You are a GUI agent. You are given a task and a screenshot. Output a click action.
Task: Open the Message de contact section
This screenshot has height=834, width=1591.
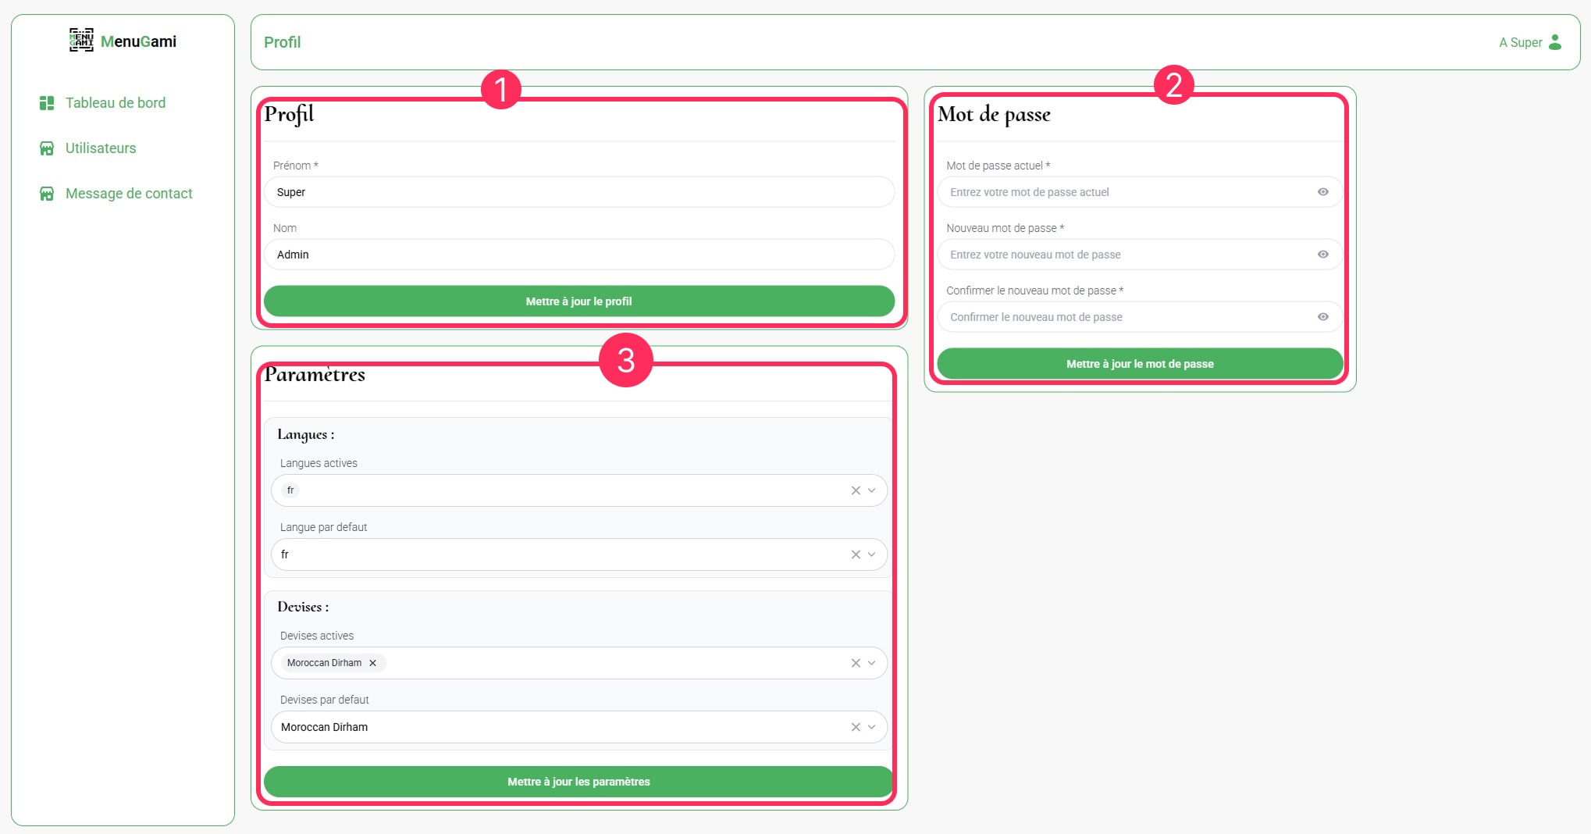tap(129, 193)
